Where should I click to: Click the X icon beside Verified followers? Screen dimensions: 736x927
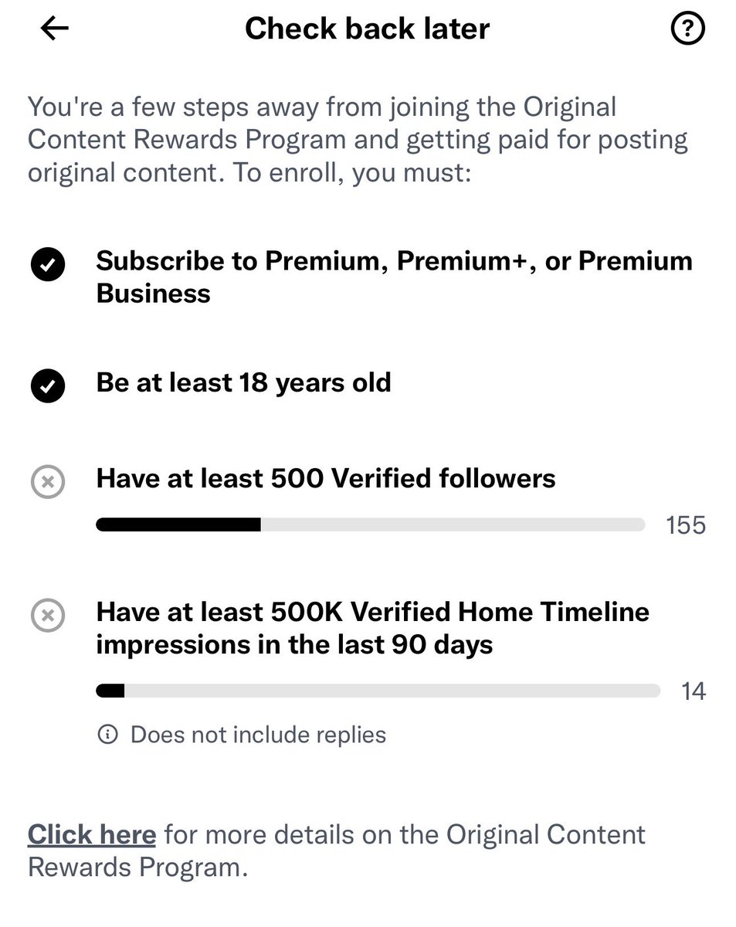click(48, 483)
